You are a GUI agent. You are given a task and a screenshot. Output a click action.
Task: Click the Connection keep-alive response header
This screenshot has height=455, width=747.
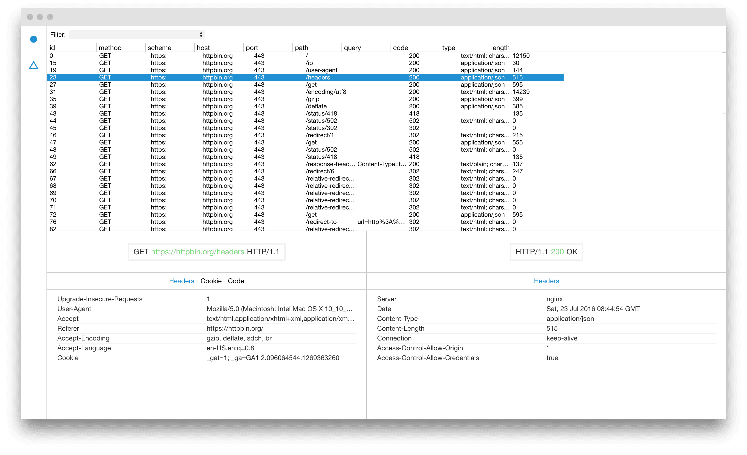pyautogui.click(x=546, y=338)
